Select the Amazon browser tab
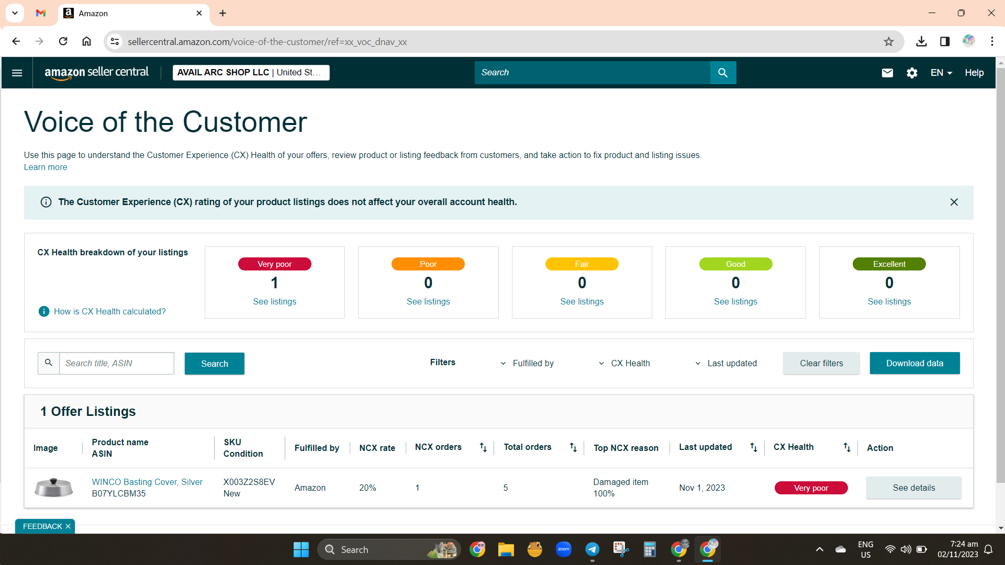1005x565 pixels. [x=133, y=14]
